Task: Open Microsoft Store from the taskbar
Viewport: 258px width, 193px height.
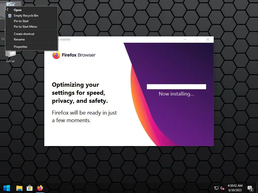Action: (30, 188)
